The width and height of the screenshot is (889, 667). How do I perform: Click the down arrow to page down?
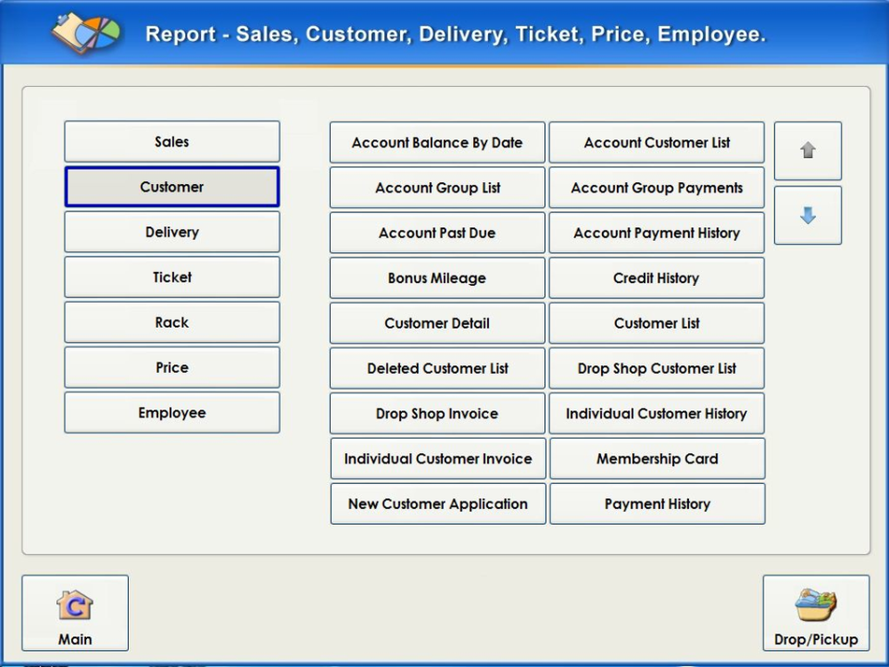pos(807,215)
